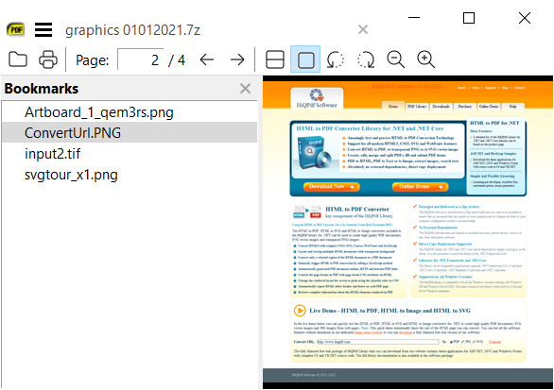Viewport: 554px width, 390px height.
Task: Click the Convert URL text field in page
Action: (x=378, y=342)
